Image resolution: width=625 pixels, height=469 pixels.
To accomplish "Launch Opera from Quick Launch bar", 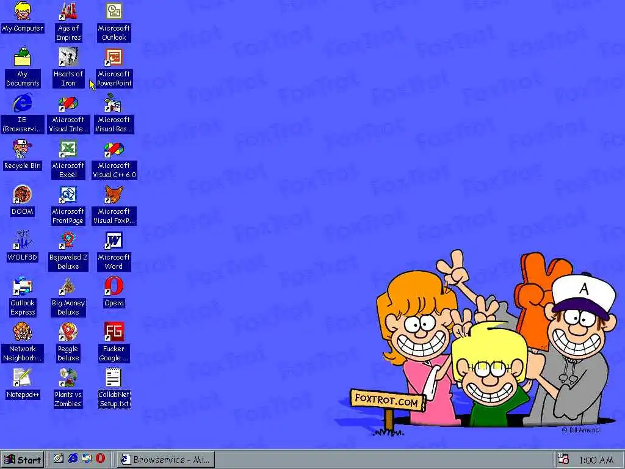I will (101, 459).
